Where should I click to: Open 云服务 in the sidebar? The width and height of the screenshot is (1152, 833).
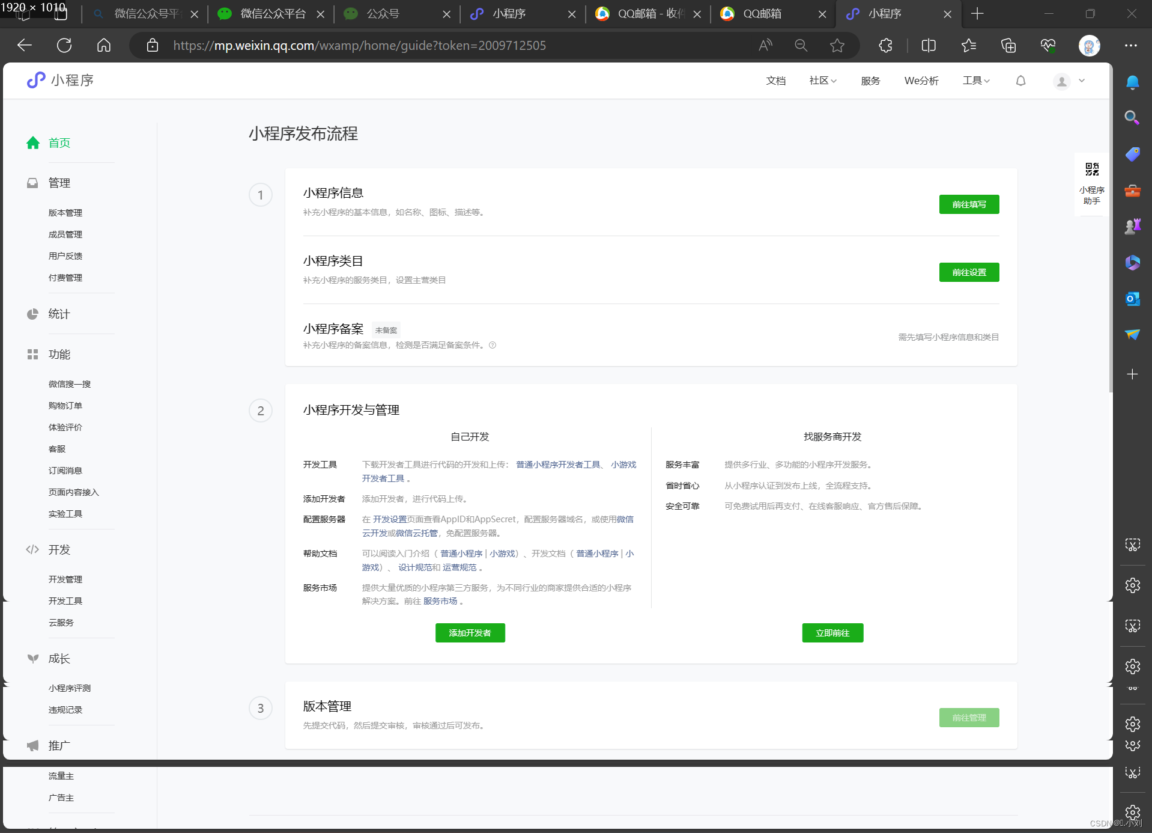pyautogui.click(x=61, y=623)
